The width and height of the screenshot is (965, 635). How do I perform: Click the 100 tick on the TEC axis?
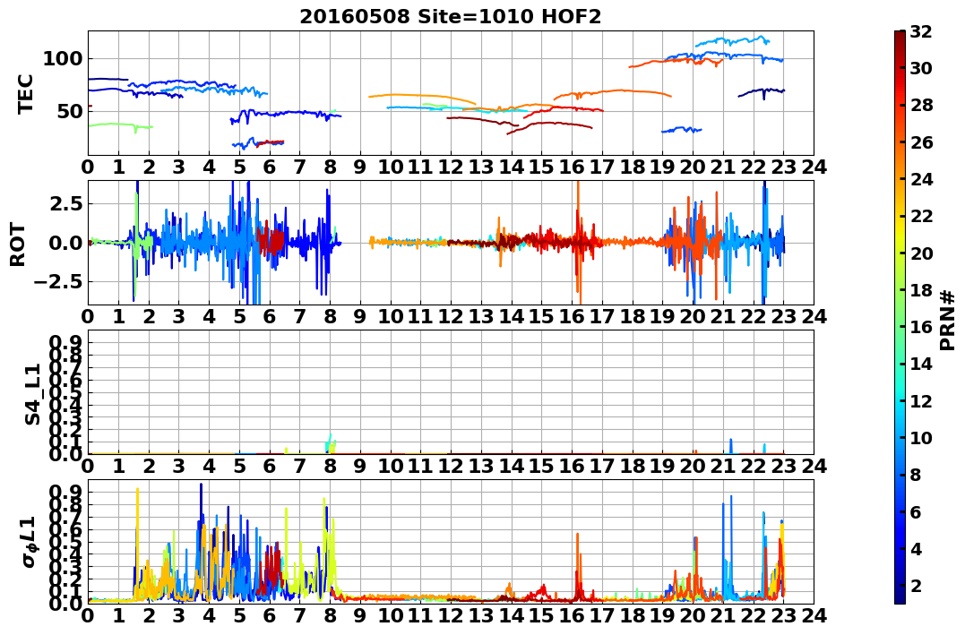62,60
